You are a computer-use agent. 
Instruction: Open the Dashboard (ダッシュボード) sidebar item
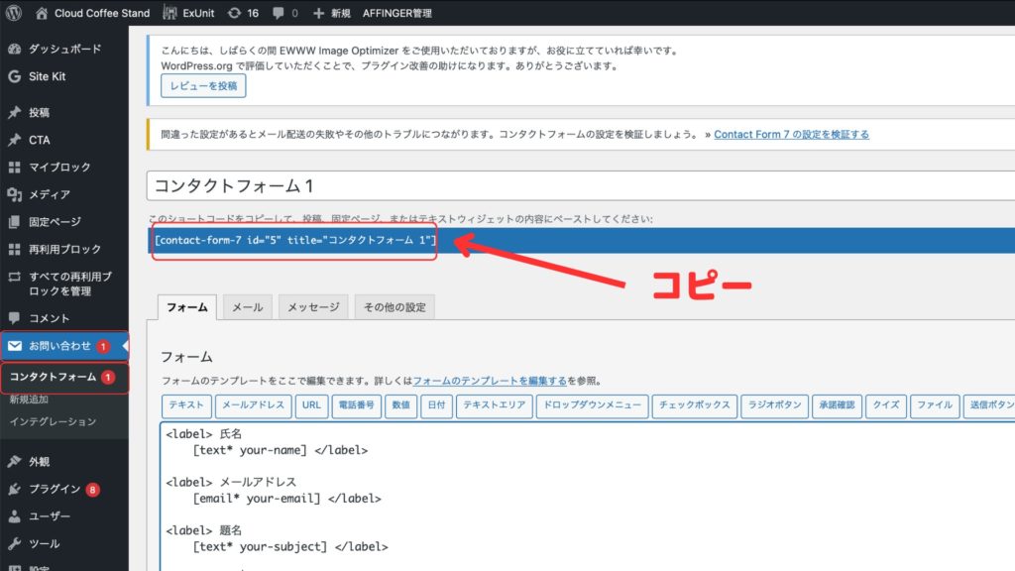click(x=64, y=49)
